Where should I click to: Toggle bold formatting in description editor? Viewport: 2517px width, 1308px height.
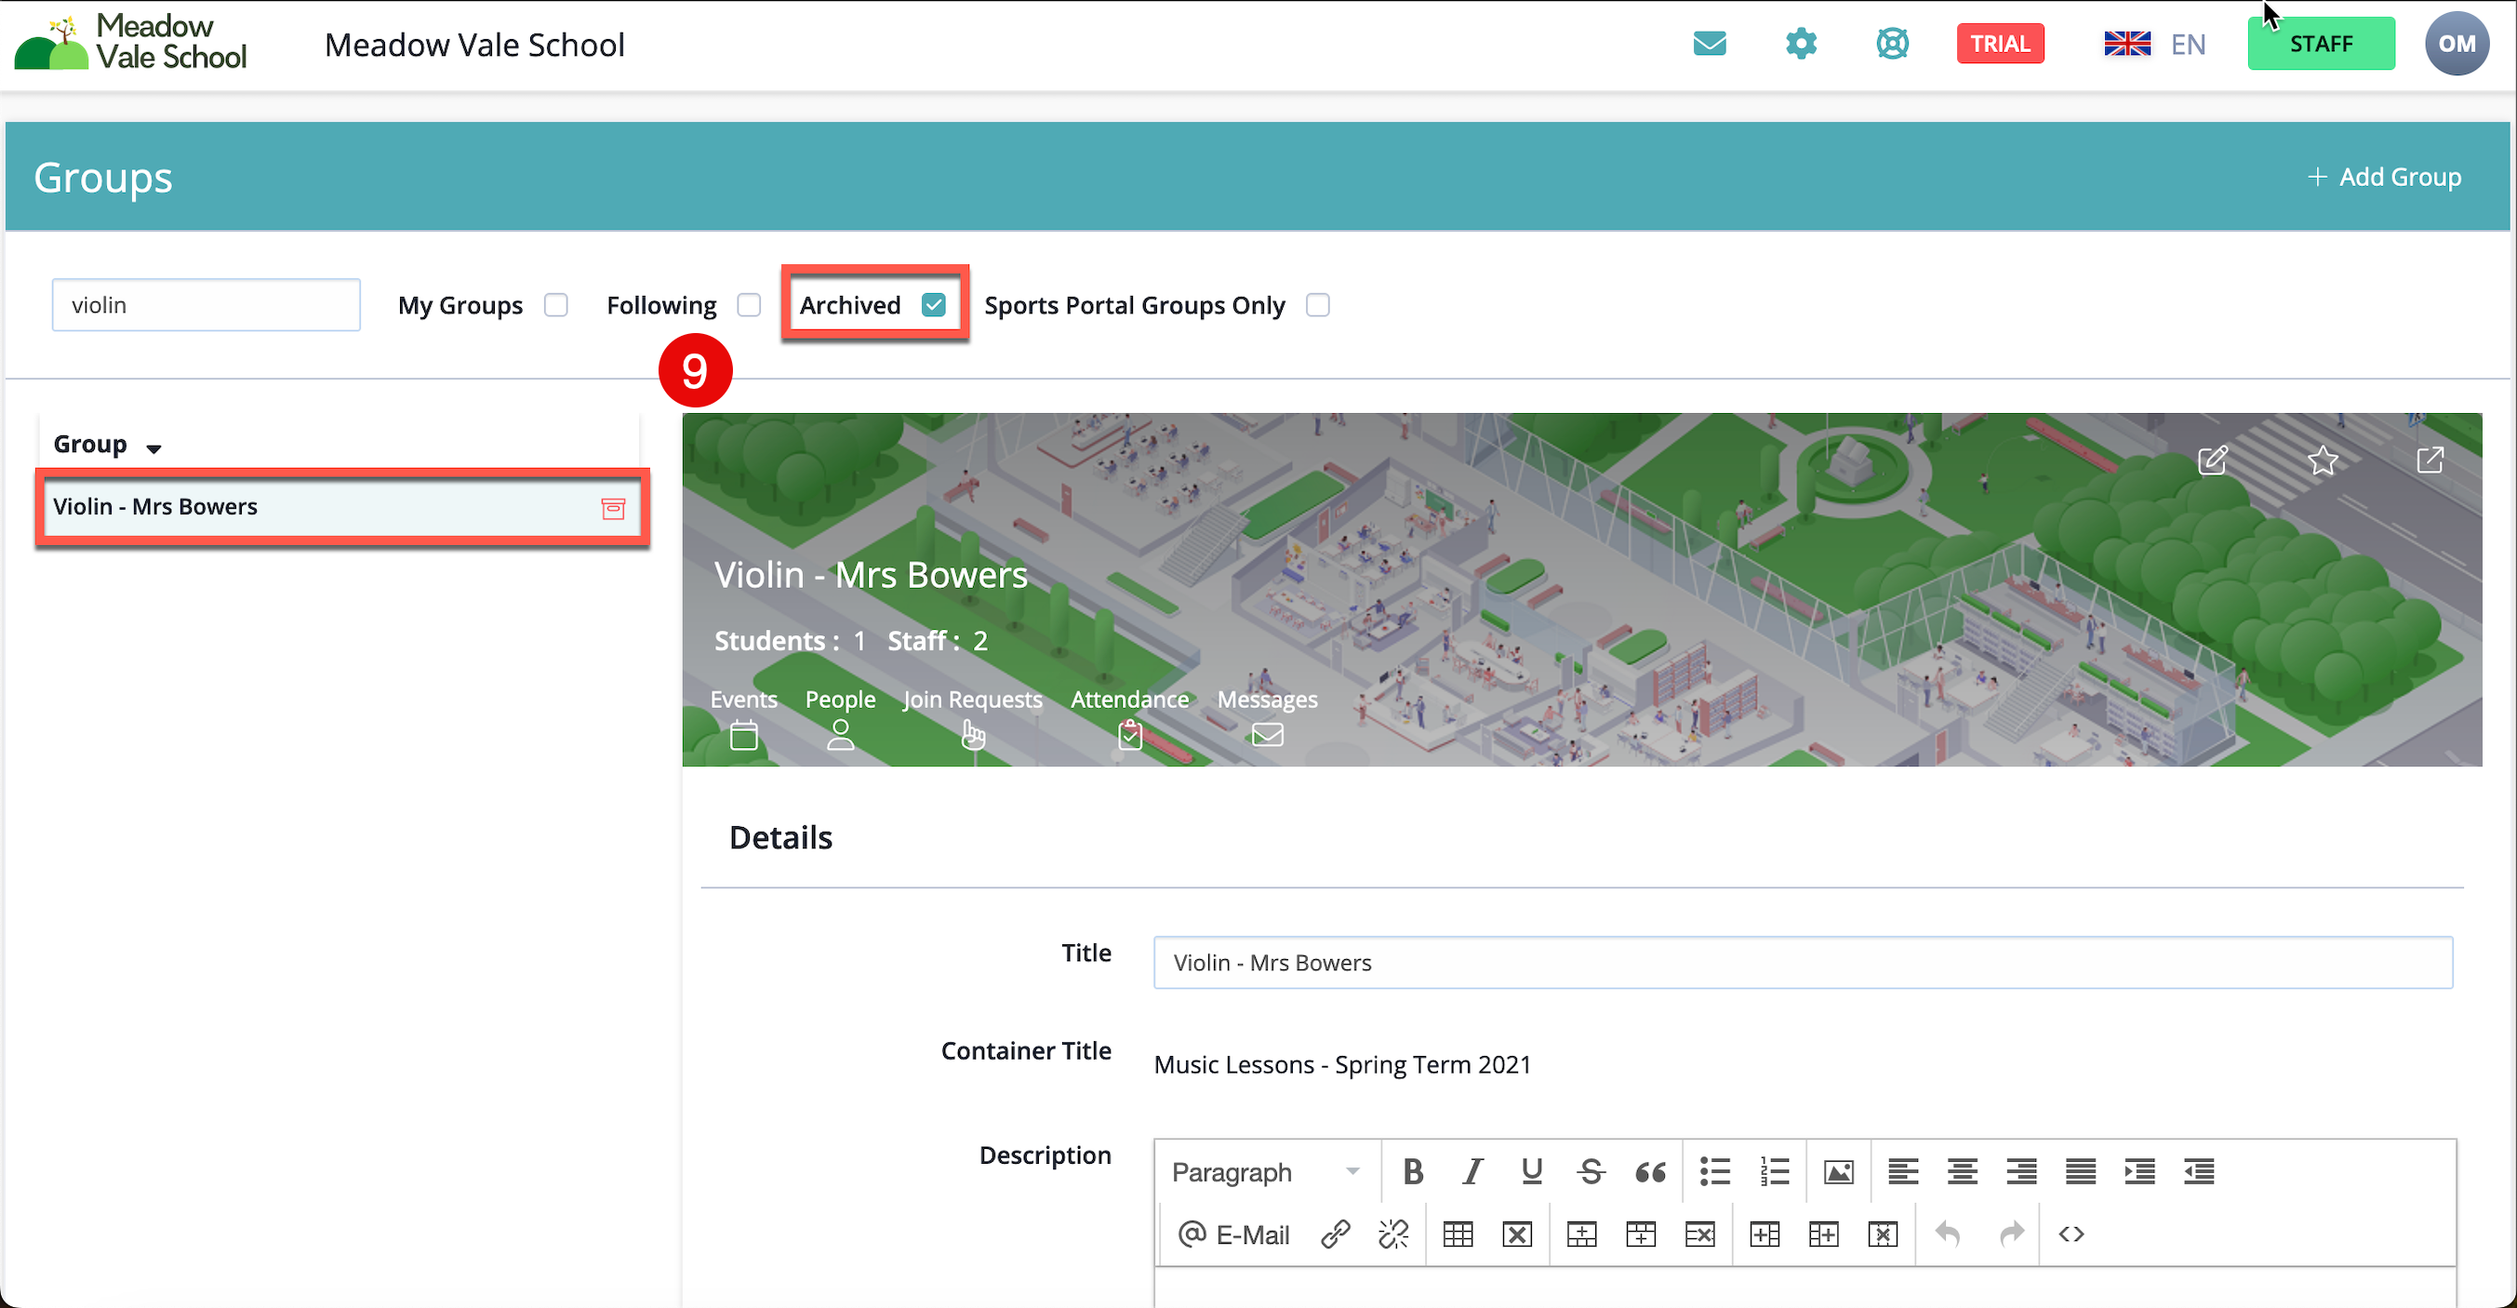(x=1413, y=1171)
